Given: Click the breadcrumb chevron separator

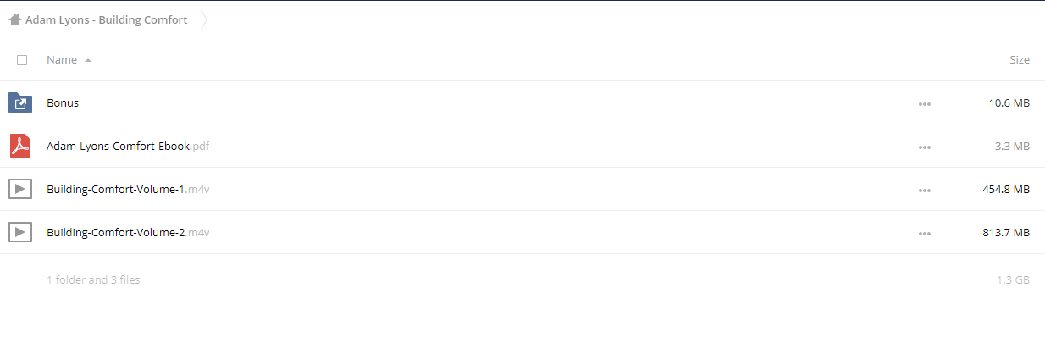Looking at the screenshot, I should point(203,19).
